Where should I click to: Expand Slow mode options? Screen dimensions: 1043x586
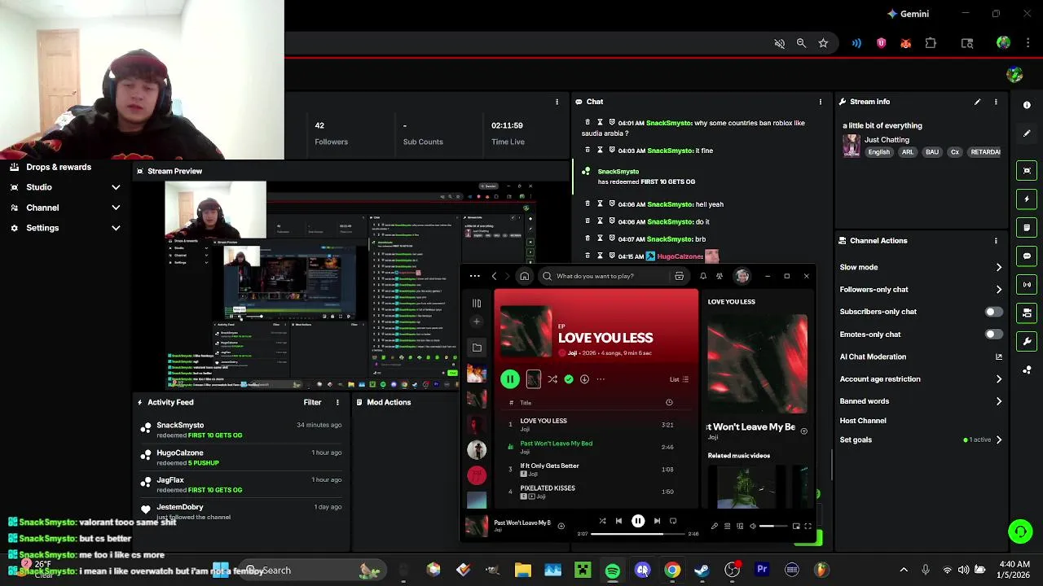click(999, 267)
